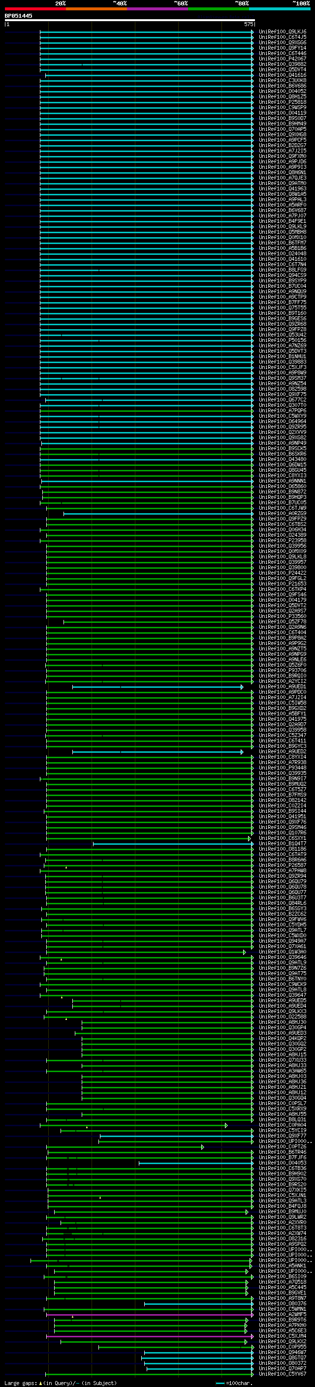Click the Large gaps legend text
Image resolution: width=315 pixels, height=1387 pixels.
(61, 1383)
